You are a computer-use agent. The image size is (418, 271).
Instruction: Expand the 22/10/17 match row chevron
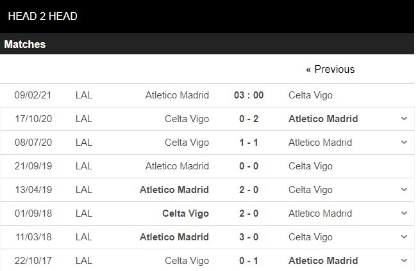pyautogui.click(x=404, y=261)
